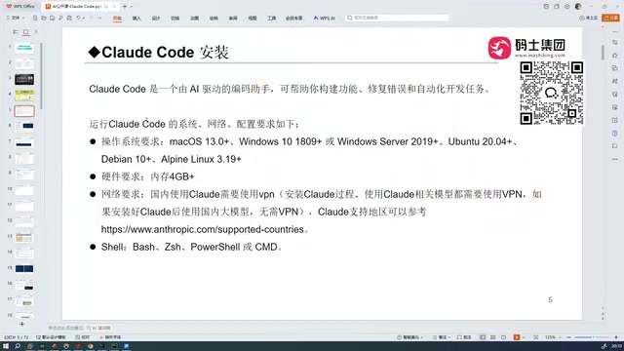Screen dimensions: 624x351
Task: Open the 视图 View ribbon tab
Action: pyautogui.click(x=253, y=19)
